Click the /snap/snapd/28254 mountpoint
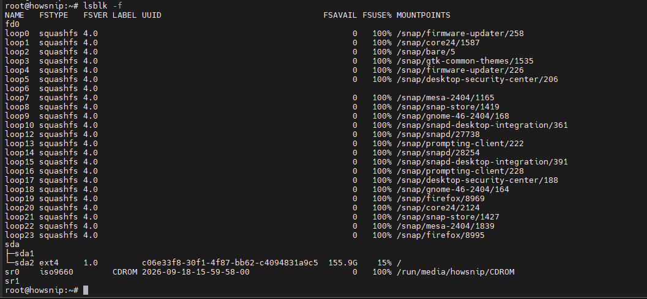Image resolution: width=647 pixels, height=299 pixels. pyautogui.click(x=438, y=153)
